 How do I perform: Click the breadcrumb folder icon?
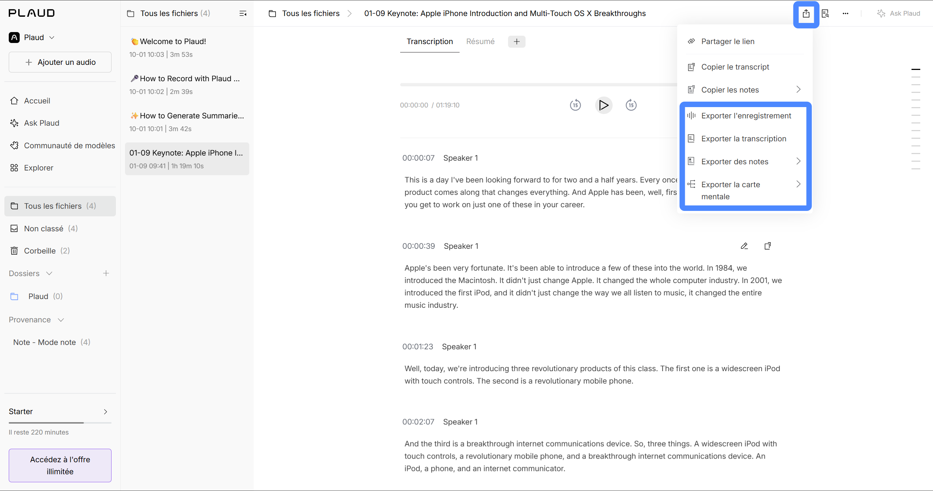272,13
